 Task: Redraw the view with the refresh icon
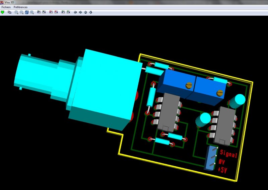click(27, 12)
